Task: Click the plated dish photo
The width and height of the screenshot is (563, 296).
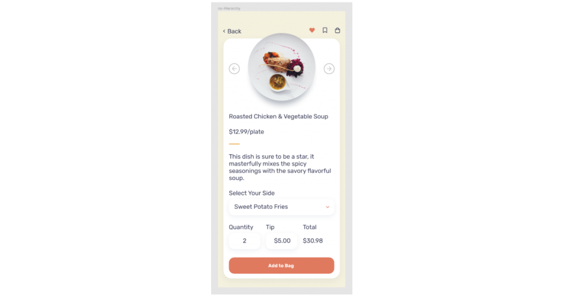Action: [281, 67]
